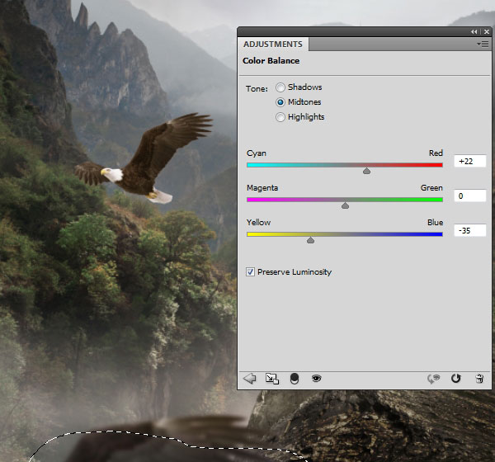View previous state icon
Viewport: 495px width, 462px height.
coord(434,379)
